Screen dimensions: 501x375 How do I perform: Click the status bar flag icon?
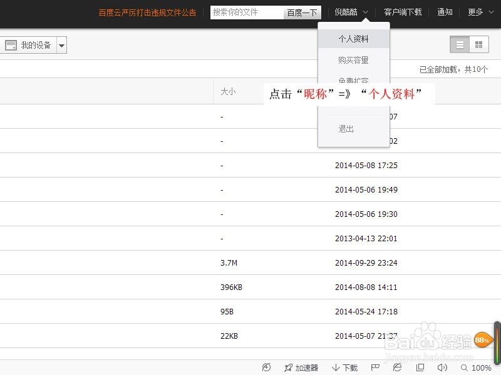tap(375, 367)
